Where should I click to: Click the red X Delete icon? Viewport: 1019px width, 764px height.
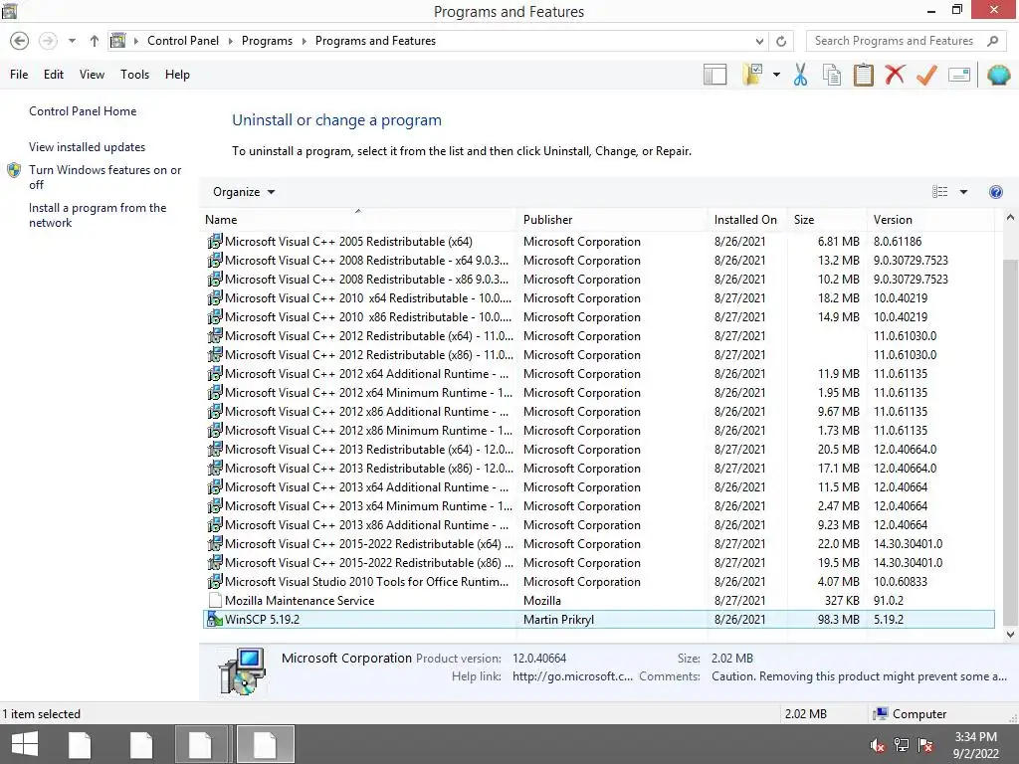[895, 74]
